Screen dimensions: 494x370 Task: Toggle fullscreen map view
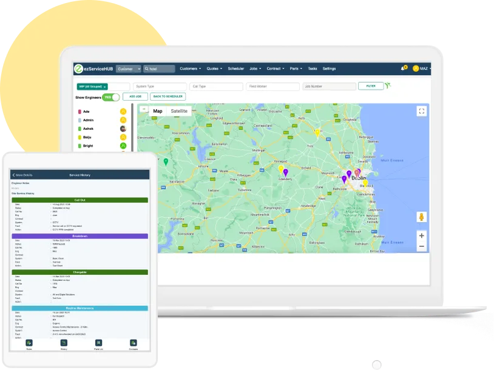tap(422, 111)
